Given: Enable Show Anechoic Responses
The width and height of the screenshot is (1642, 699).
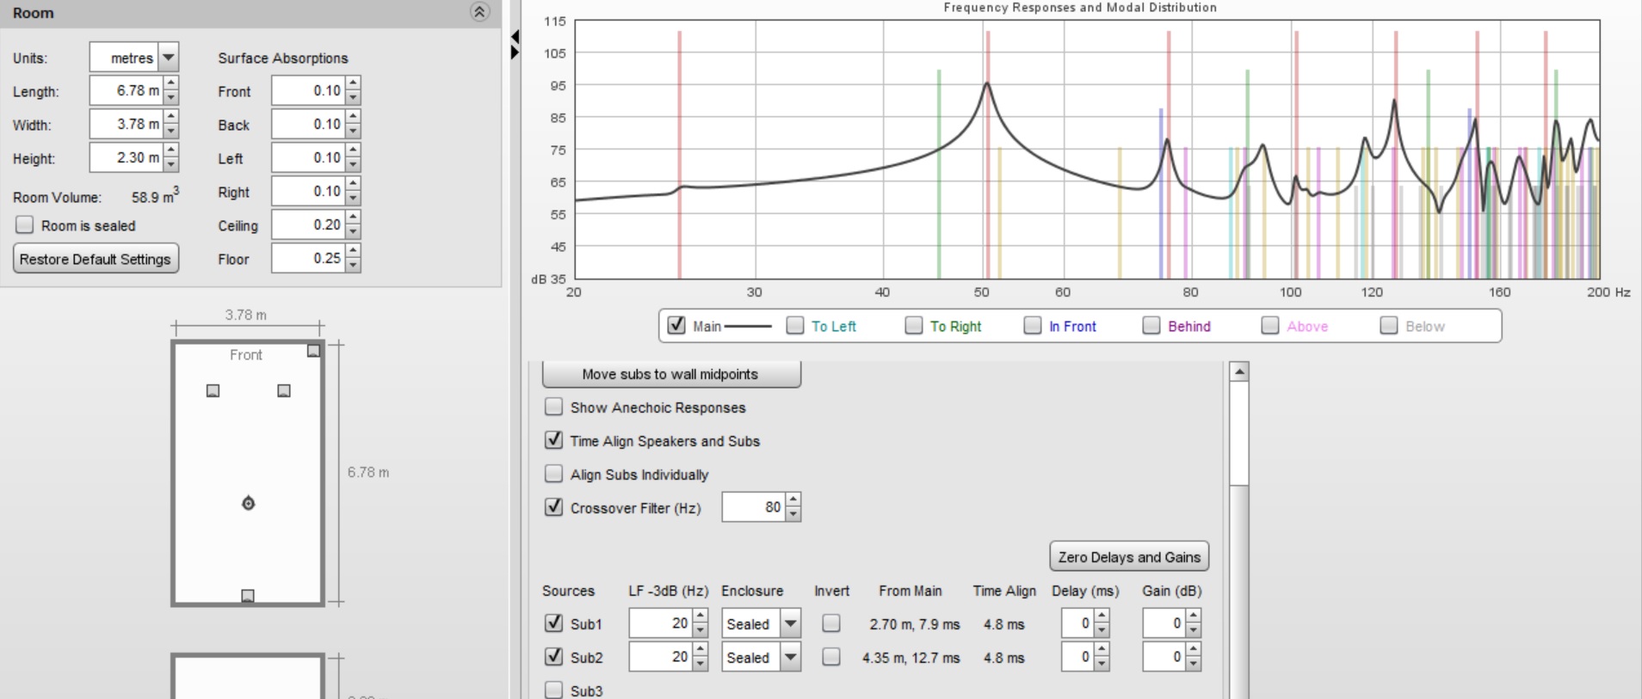Looking at the screenshot, I should [554, 407].
